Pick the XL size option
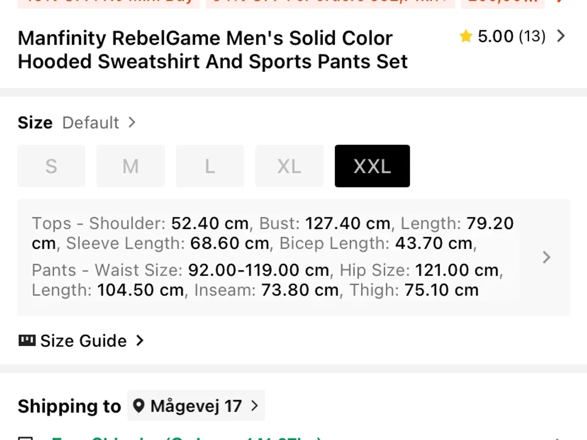This screenshot has height=440, width=587. pyautogui.click(x=289, y=166)
